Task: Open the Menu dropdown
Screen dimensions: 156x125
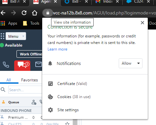Action: pos(16,36)
